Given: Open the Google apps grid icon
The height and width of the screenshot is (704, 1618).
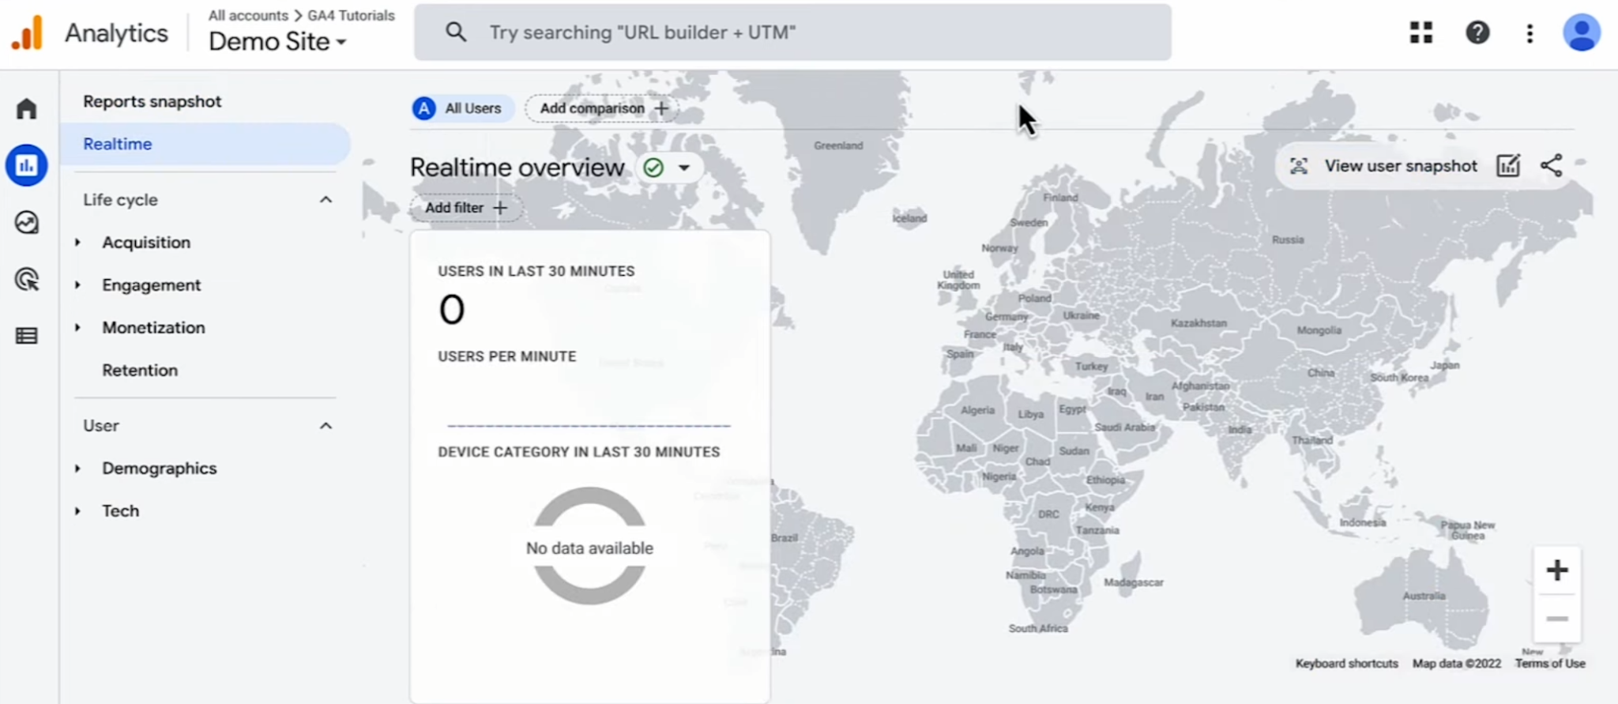Looking at the screenshot, I should click(1421, 32).
